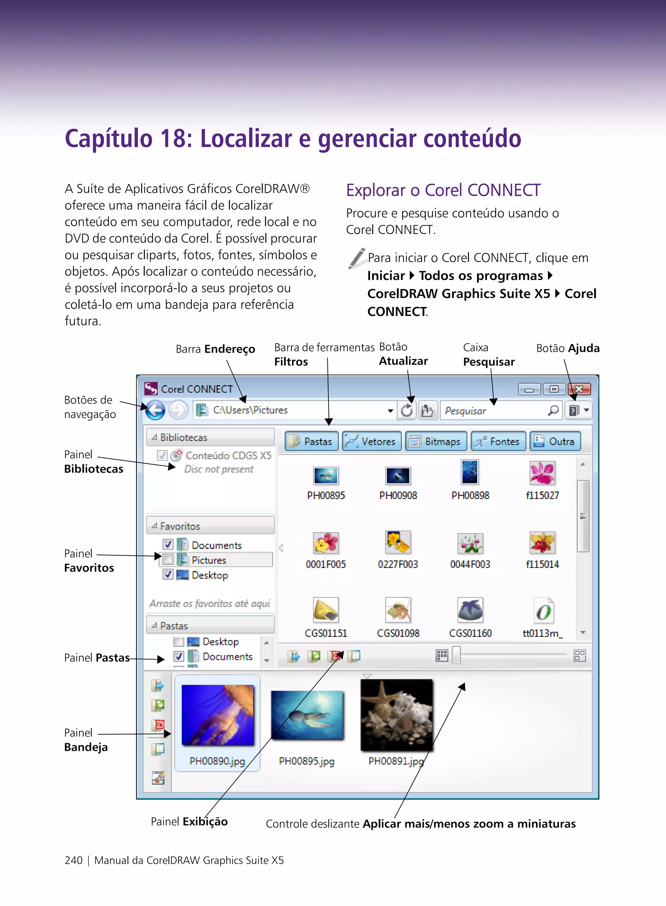Uncheck Documents in Favoritos
This screenshot has height=906, width=666.
(168, 545)
